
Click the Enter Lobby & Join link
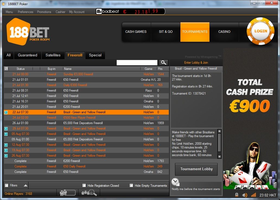[196, 63]
